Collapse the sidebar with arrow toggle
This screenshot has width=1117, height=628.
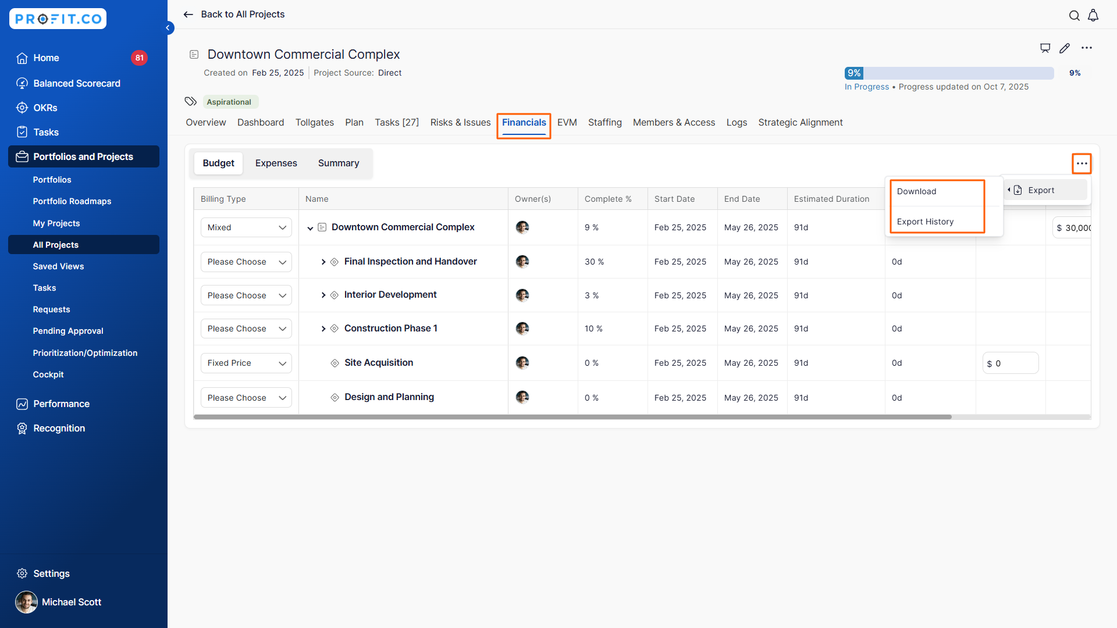click(168, 28)
